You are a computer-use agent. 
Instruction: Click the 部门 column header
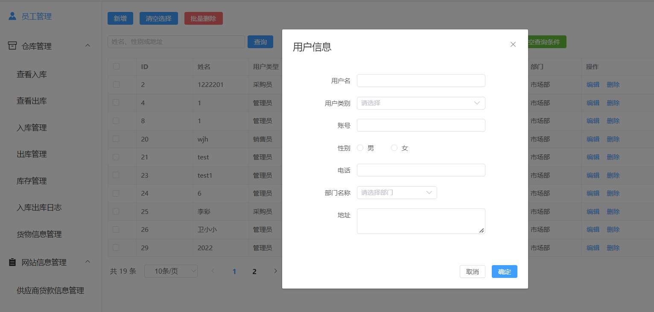tap(537, 66)
